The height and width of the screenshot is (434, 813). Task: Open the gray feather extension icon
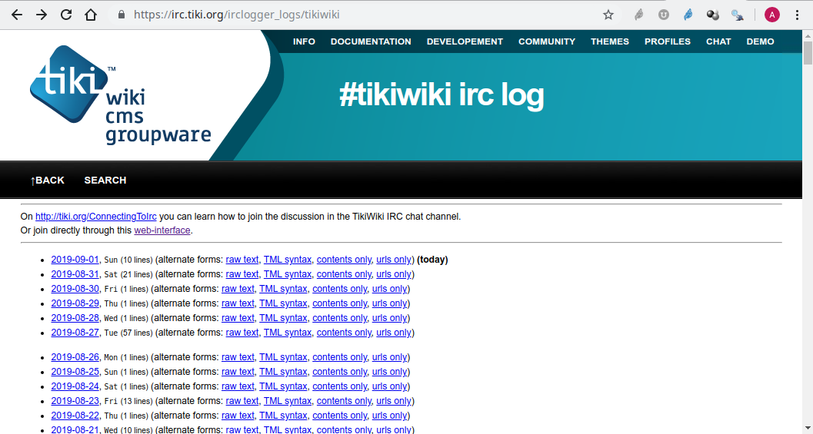(x=638, y=15)
